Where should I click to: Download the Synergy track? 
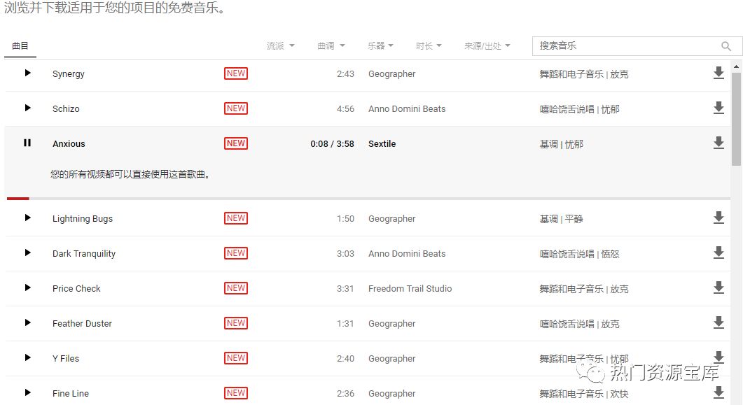pos(718,73)
